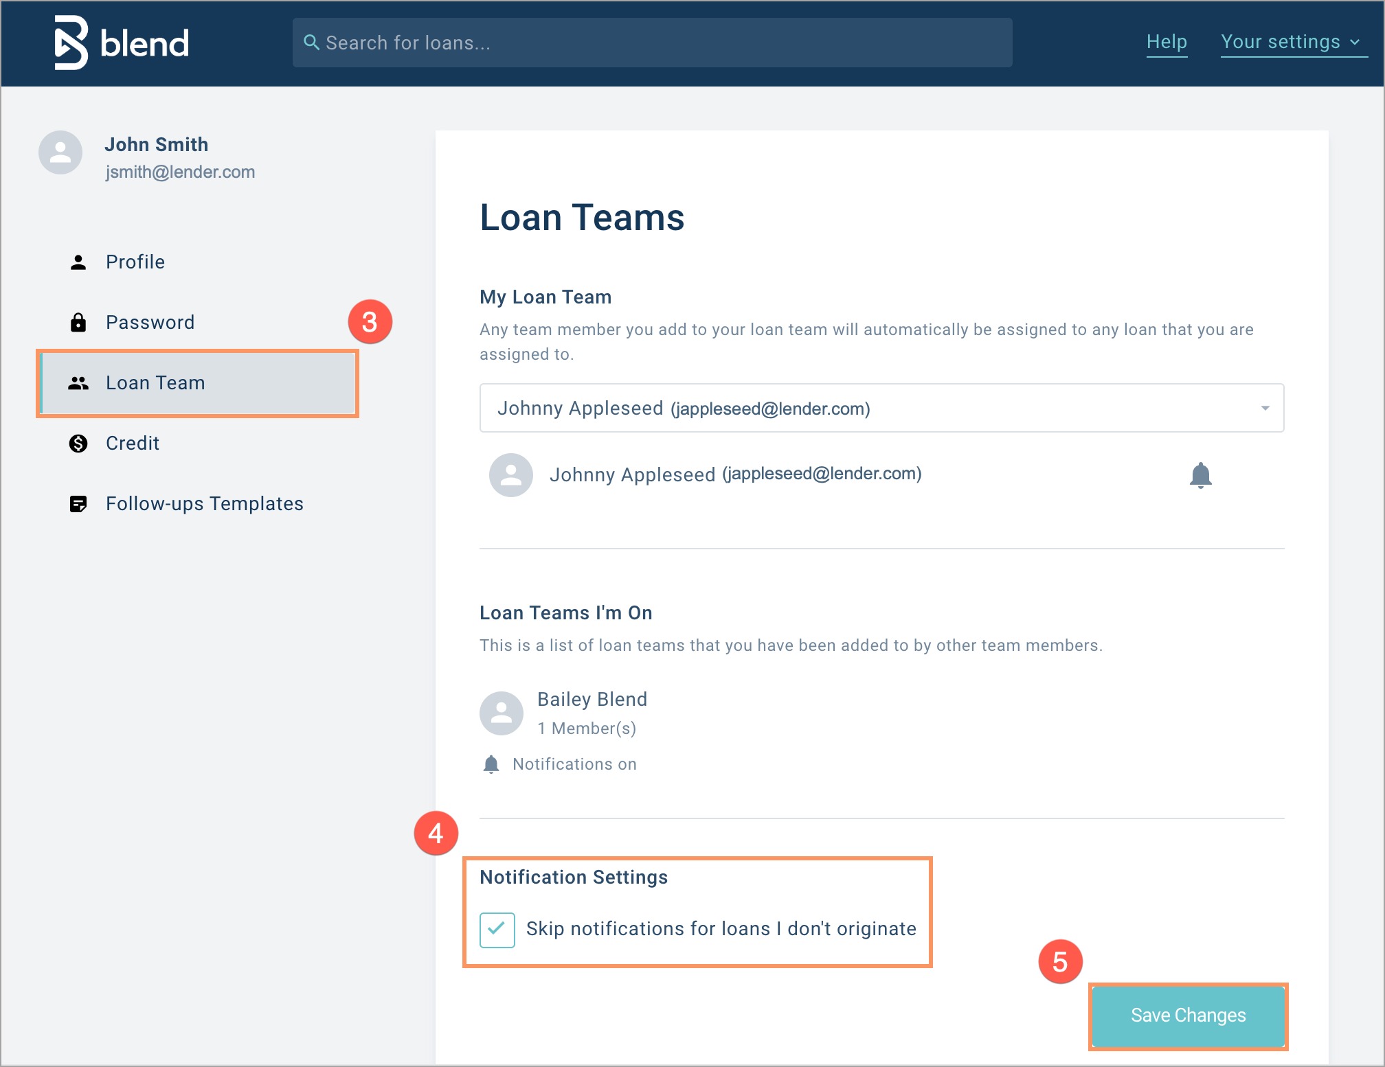Select Loan Team in sidebar
This screenshot has width=1385, height=1067.
coord(155,383)
